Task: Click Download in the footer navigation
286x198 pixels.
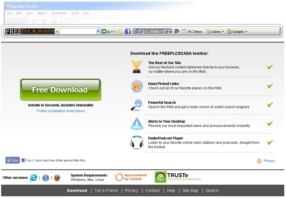Action: click(x=77, y=190)
